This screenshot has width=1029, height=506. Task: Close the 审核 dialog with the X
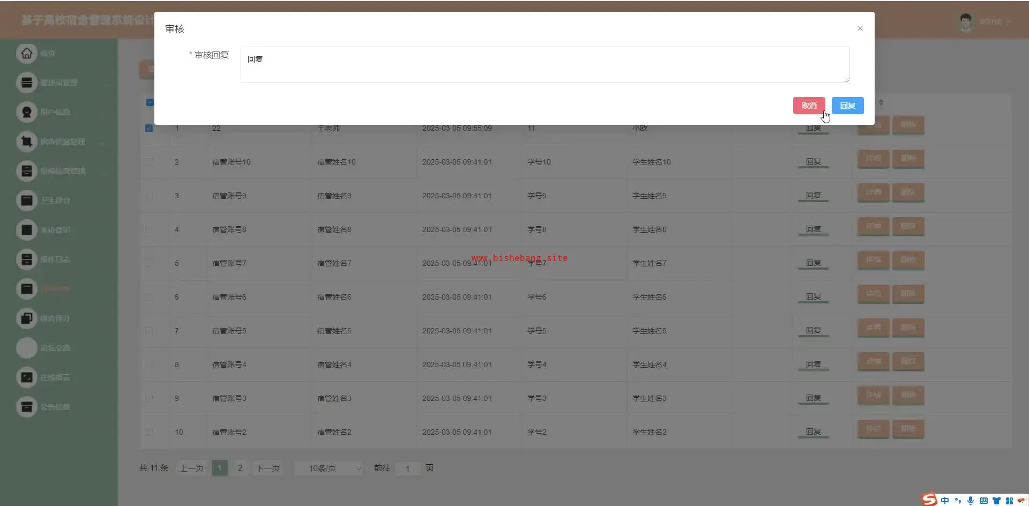pyautogui.click(x=860, y=28)
